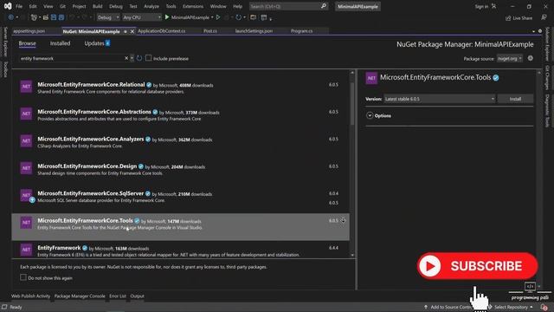
Task: Open the Version Latest stable 6.0.5 dropdown
Action: pos(440,99)
